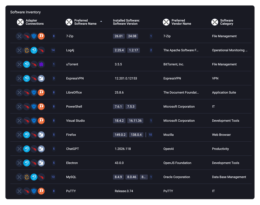The image size is (260, 205).
Task: Click the Software Category column header icon
Action: [215, 22]
